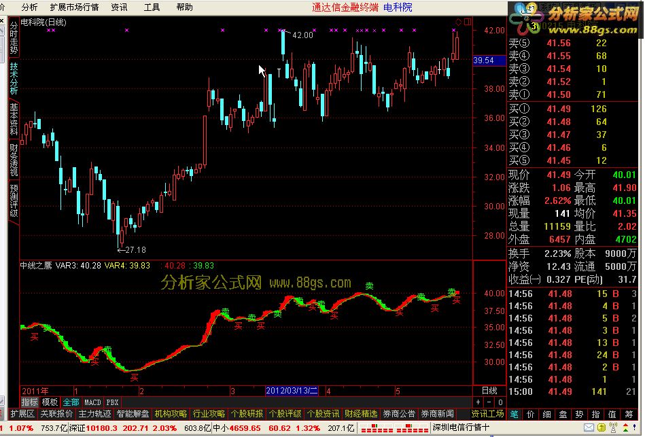Select the 盘 tab in quote panel
This screenshot has height=437, width=645.
pyautogui.click(x=563, y=415)
